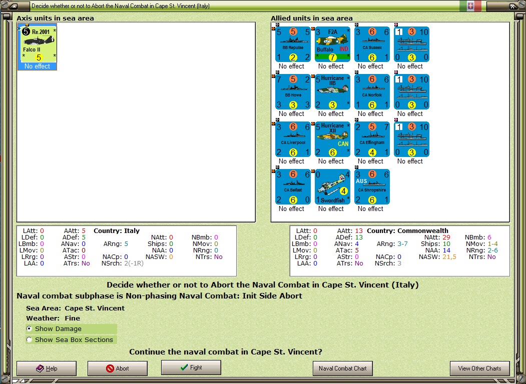
Task: Click the Italy NSrch value 2(-1R)
Action: [x=134, y=263]
